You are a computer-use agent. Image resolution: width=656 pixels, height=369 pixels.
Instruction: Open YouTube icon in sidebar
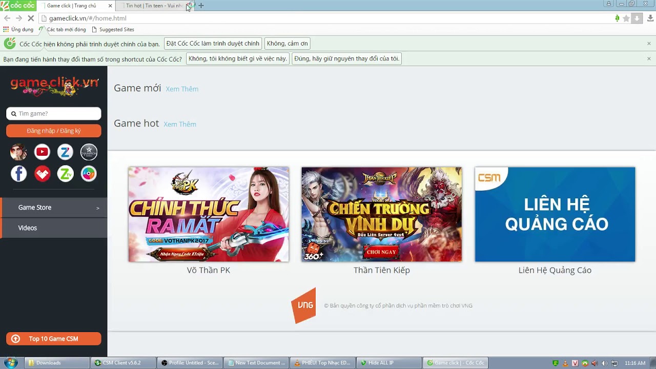point(42,152)
